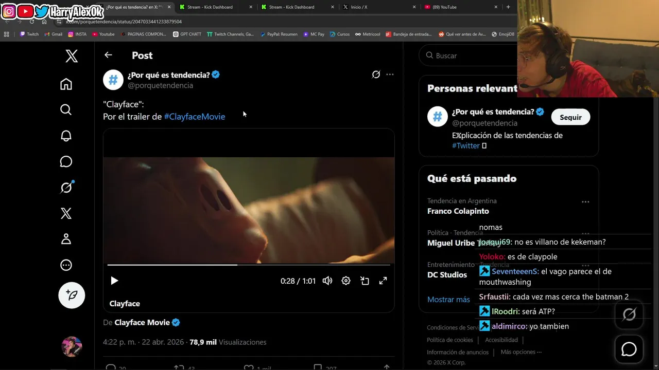Open #ClayfaceMovie hashtag link
The image size is (659, 370).
click(x=195, y=117)
